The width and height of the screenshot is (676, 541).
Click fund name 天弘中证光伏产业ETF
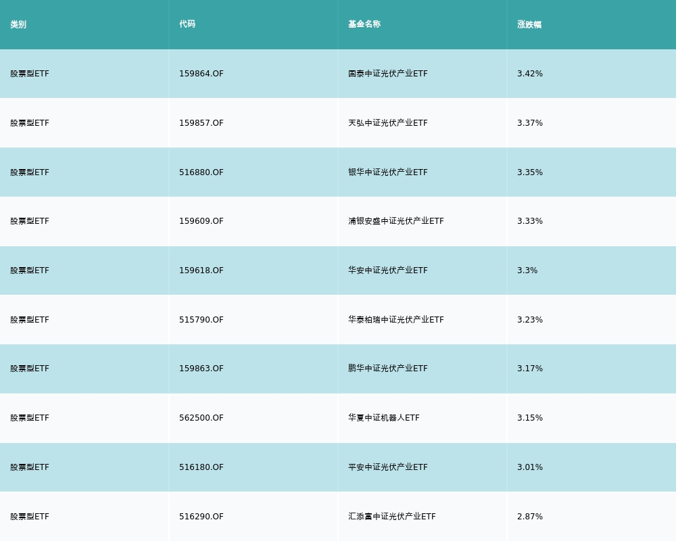[388, 123]
